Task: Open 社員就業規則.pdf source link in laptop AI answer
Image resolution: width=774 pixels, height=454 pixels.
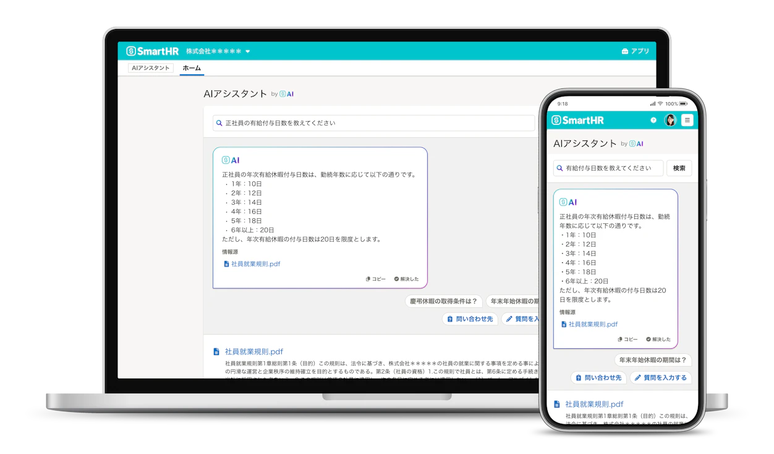Action: pyautogui.click(x=256, y=263)
